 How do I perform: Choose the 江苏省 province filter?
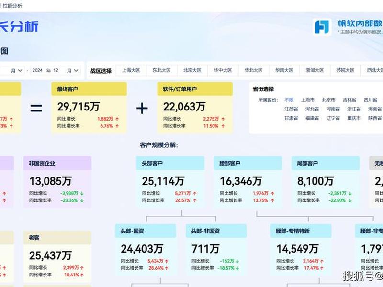click(x=291, y=109)
